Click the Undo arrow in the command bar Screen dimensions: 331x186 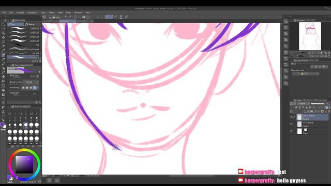click(66, 17)
